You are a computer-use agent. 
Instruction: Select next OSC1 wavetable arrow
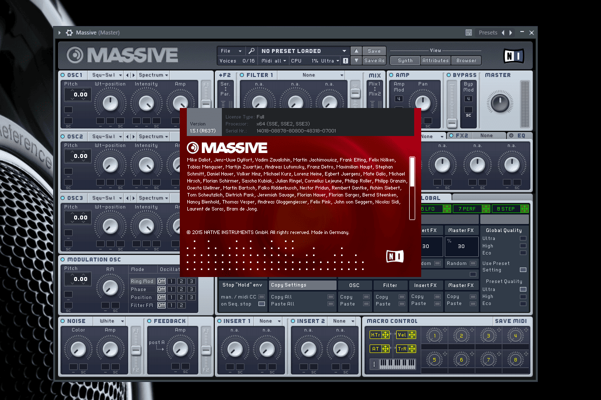133,75
